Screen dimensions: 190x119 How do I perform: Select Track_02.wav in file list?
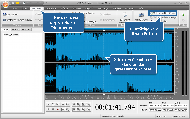(11, 35)
